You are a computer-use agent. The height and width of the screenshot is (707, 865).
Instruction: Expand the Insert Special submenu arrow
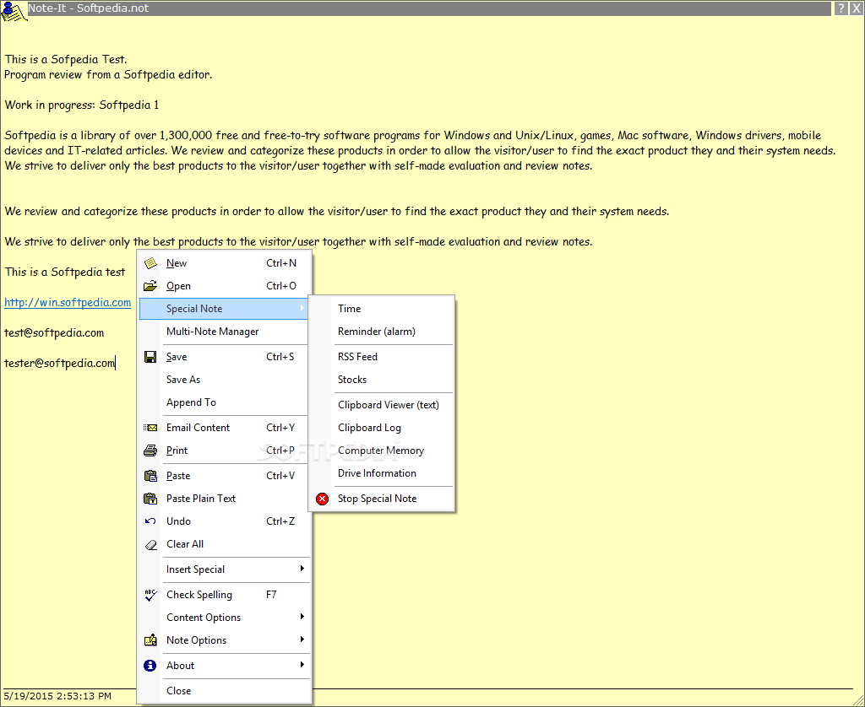point(302,569)
